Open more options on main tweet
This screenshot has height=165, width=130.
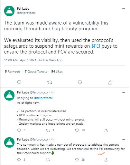click(123, 8)
